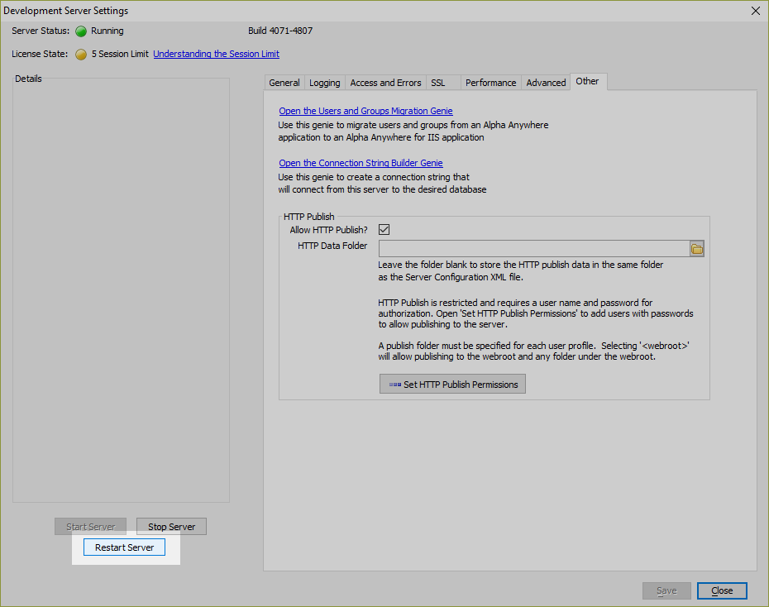Click Set HTTP Publish Permissions button
The image size is (769, 607).
452,384
